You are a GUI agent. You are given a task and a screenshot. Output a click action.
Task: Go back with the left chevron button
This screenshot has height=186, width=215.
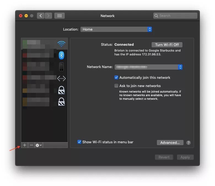point(41,16)
